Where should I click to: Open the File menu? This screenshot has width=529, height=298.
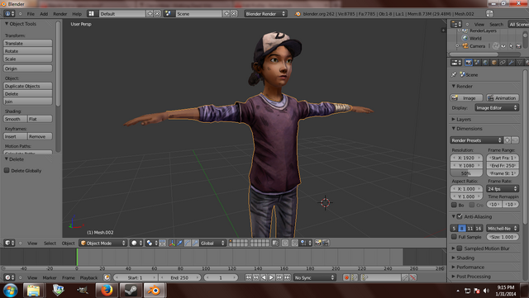[31, 14]
